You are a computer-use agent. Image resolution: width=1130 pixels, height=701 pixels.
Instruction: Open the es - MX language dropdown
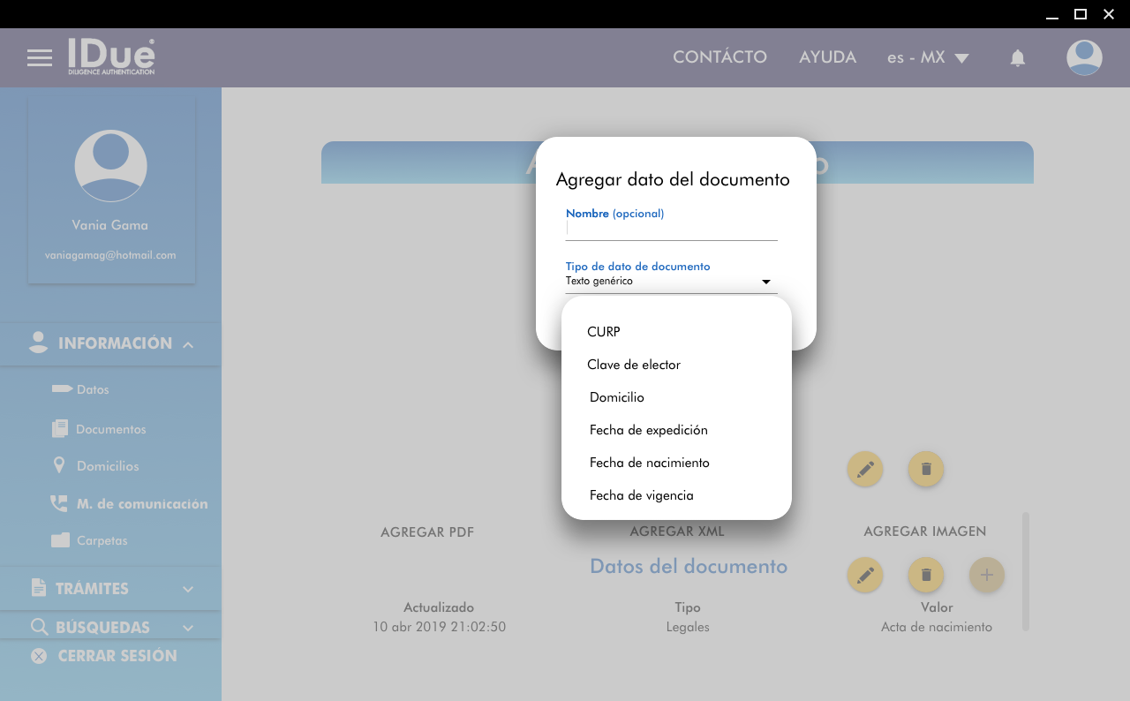[x=928, y=57]
